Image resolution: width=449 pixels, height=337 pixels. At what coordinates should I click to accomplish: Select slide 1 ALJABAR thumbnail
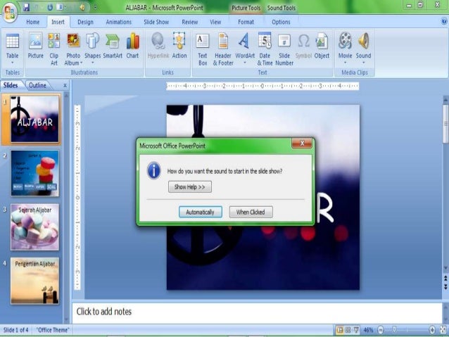pyautogui.click(x=34, y=119)
